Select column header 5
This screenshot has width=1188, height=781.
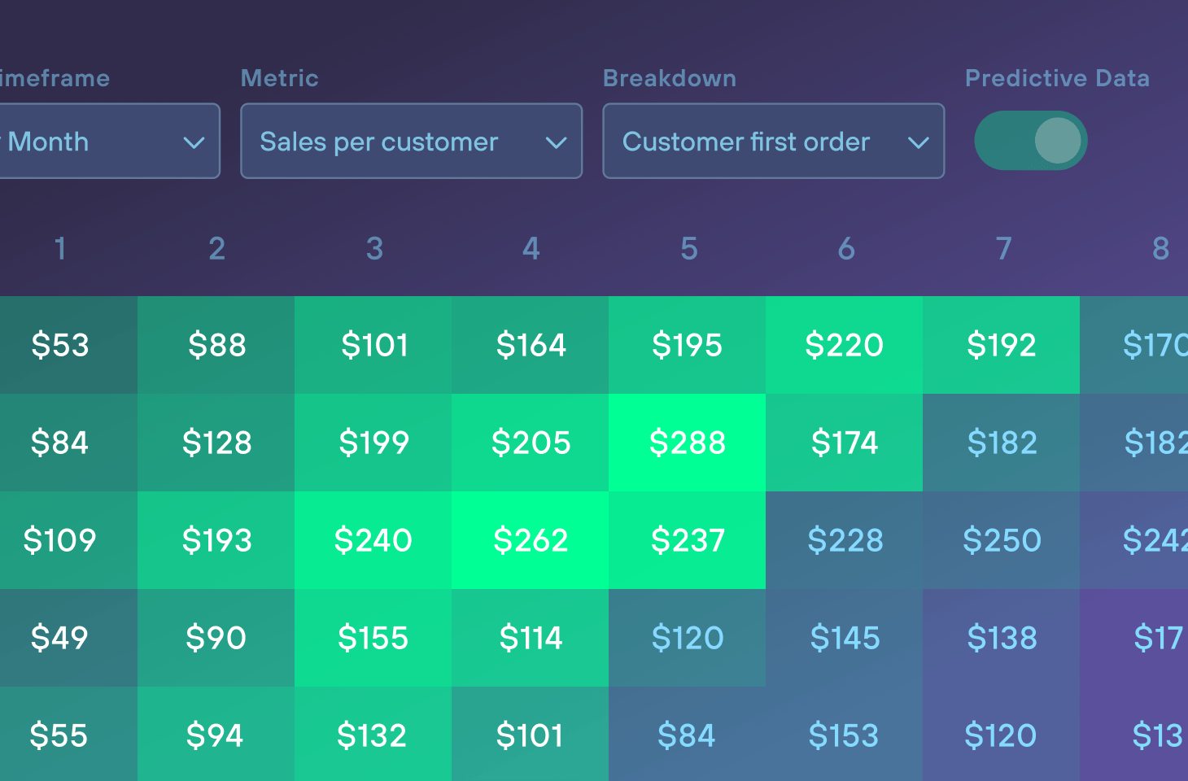(x=688, y=249)
